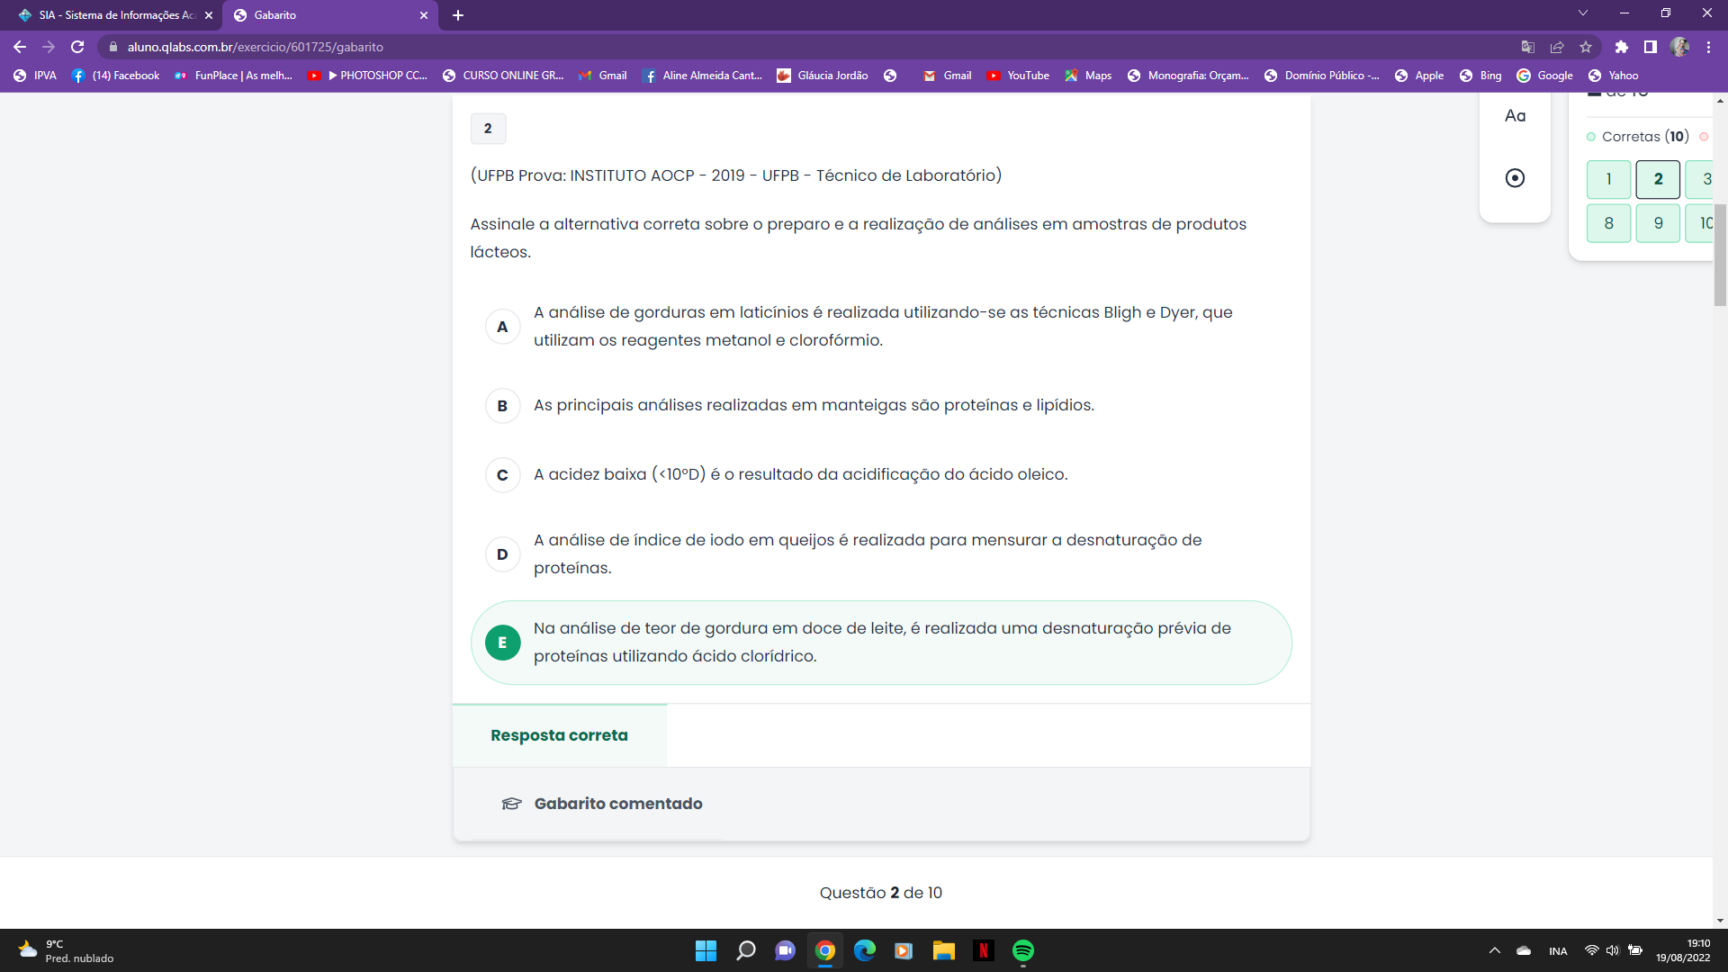Click the circular target icon below Aa
1728x972 pixels.
[x=1515, y=178]
